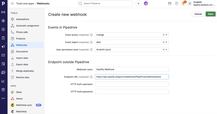
Task: Open the Deals dollar icon in nav rail
Action: coord(3,29)
